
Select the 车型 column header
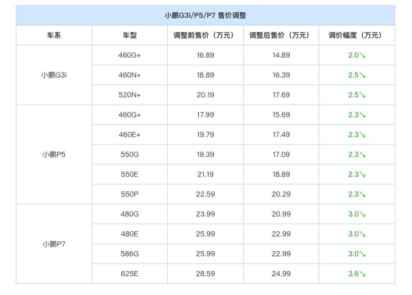130,35
